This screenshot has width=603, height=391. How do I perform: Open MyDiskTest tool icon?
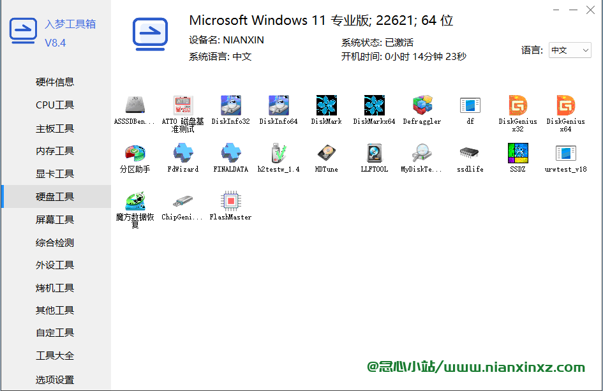pyautogui.click(x=422, y=153)
